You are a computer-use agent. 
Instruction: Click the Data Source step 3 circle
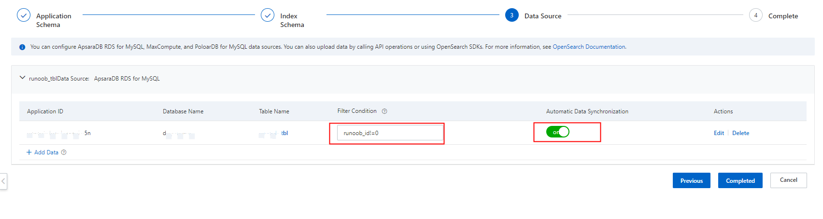click(512, 15)
